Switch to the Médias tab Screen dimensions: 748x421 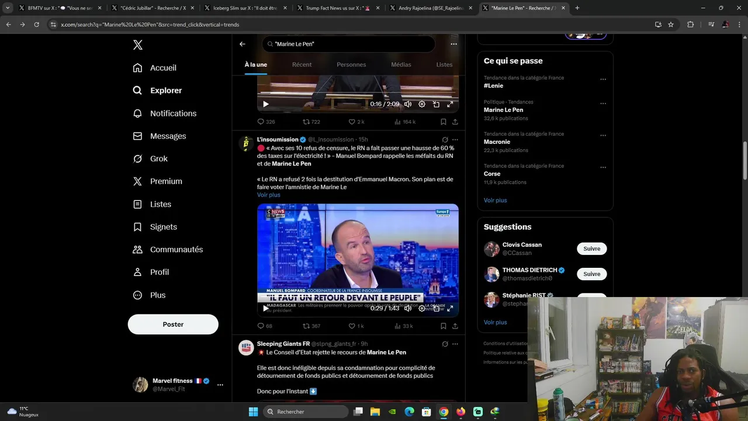click(401, 65)
